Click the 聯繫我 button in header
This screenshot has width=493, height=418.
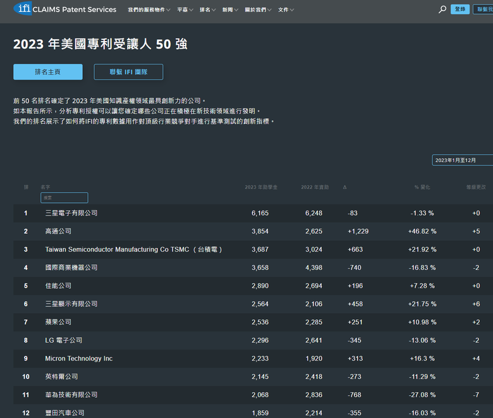point(484,9)
